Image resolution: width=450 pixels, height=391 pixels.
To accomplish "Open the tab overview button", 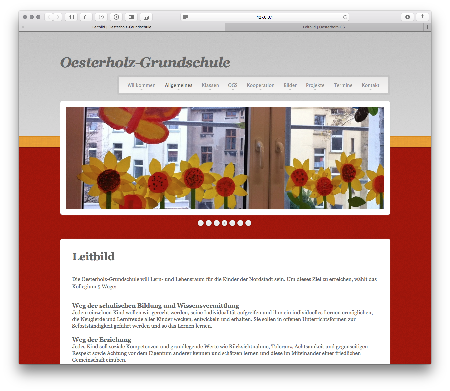I will point(86,17).
